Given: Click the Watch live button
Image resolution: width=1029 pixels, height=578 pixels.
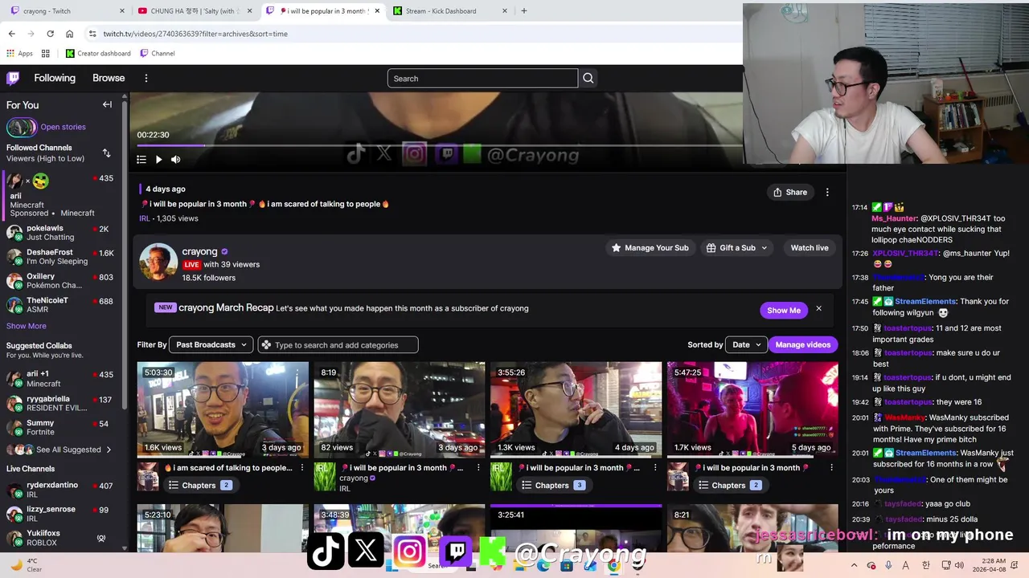Looking at the screenshot, I should (810, 248).
